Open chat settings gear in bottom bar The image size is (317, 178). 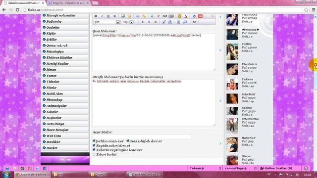[x=306, y=168]
